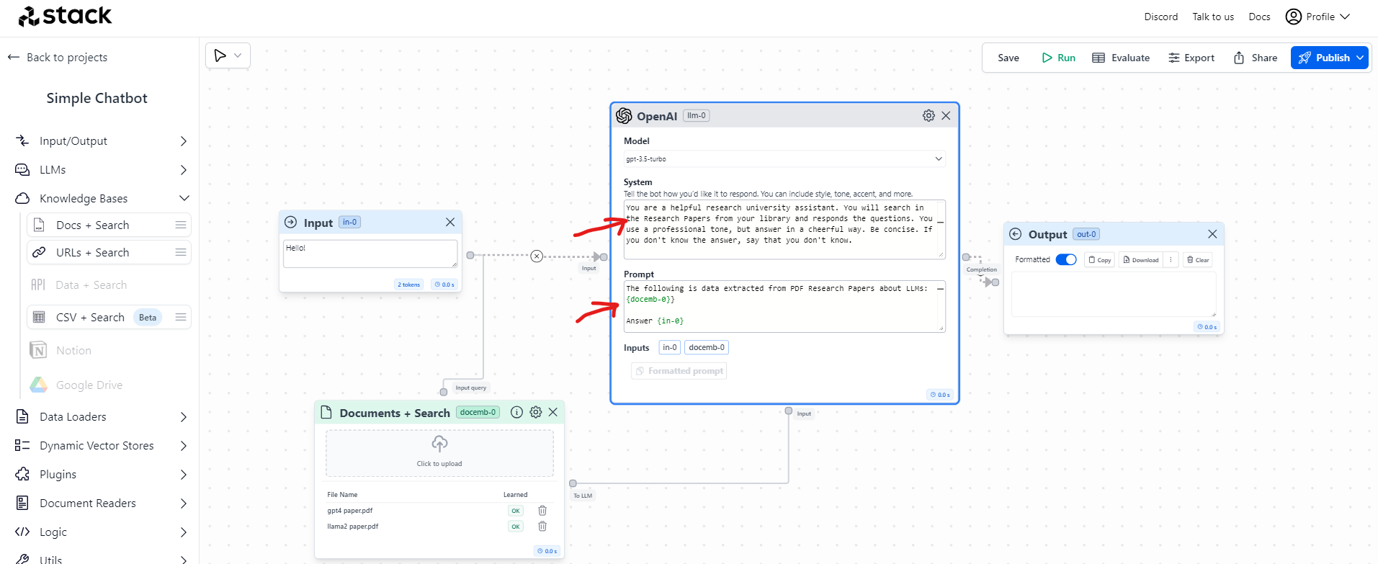1378x564 pixels.
Task: Delete gpt4 paper.pdf file
Action: [x=542, y=511]
